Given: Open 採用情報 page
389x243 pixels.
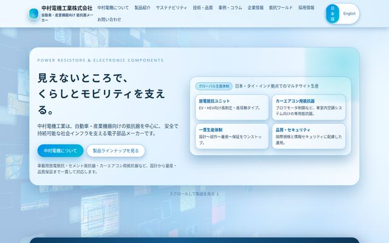Looking at the screenshot, I should [x=306, y=8].
